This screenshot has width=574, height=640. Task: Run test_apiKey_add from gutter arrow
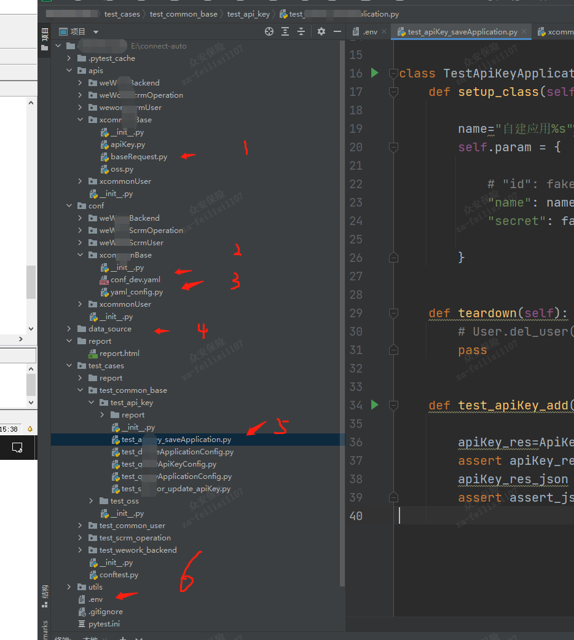coord(374,405)
